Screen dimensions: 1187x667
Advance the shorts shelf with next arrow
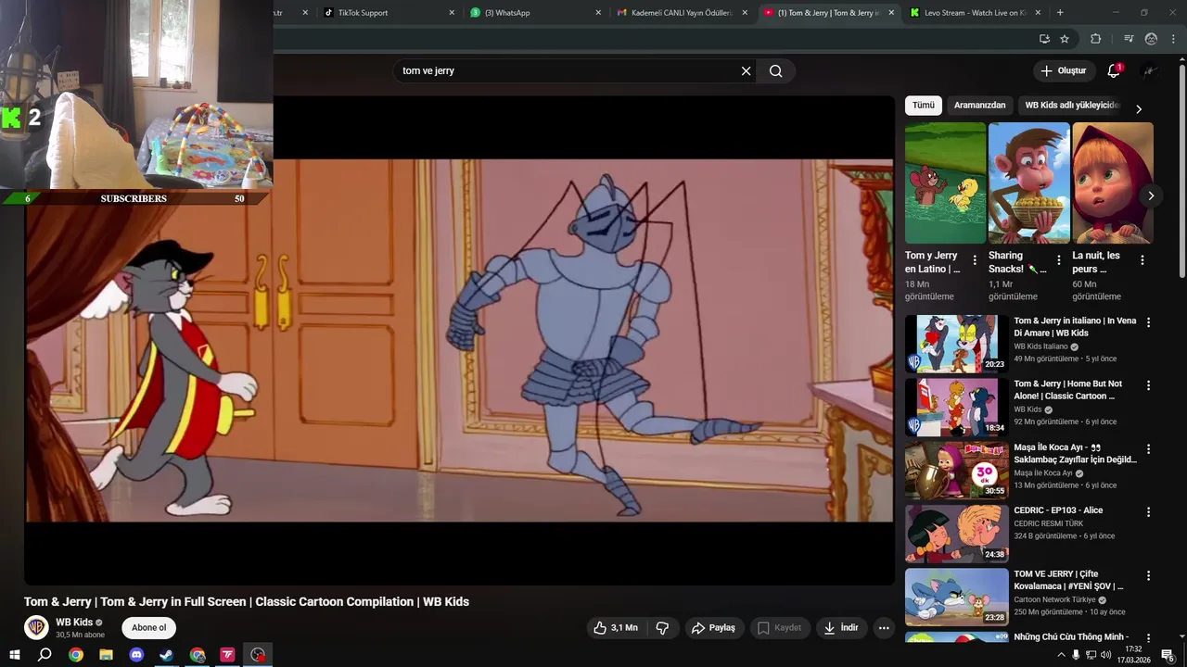click(x=1151, y=195)
